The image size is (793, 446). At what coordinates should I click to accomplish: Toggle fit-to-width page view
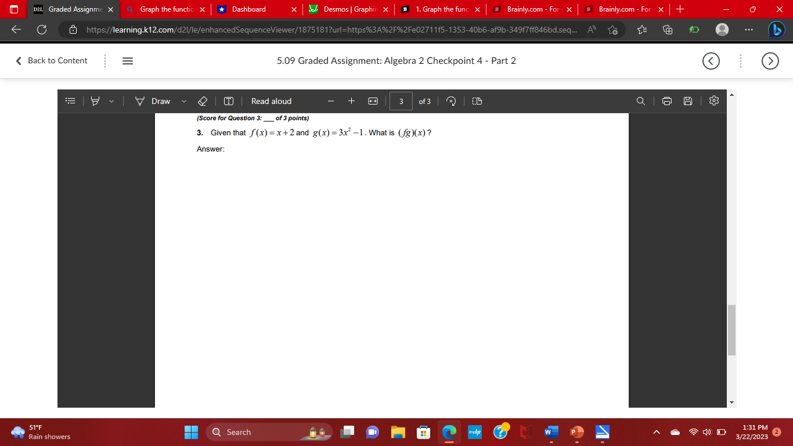[x=373, y=101]
